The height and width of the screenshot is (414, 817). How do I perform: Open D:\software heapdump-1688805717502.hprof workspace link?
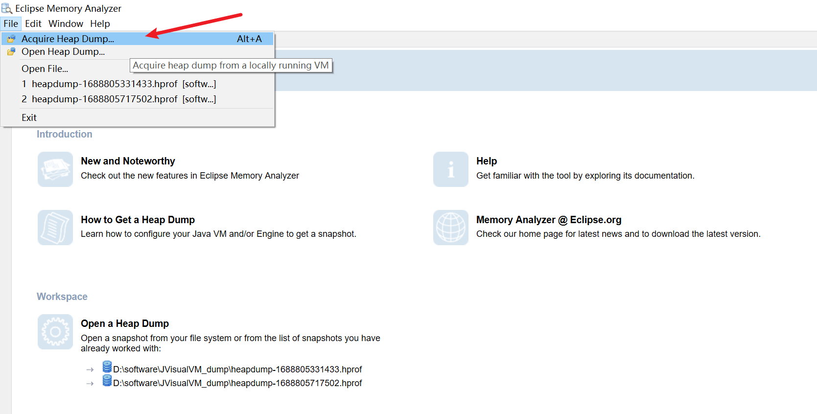237,383
